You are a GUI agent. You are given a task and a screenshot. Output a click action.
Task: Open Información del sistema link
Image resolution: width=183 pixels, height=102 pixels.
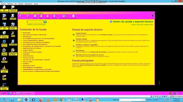pyautogui.click(x=98, y=52)
